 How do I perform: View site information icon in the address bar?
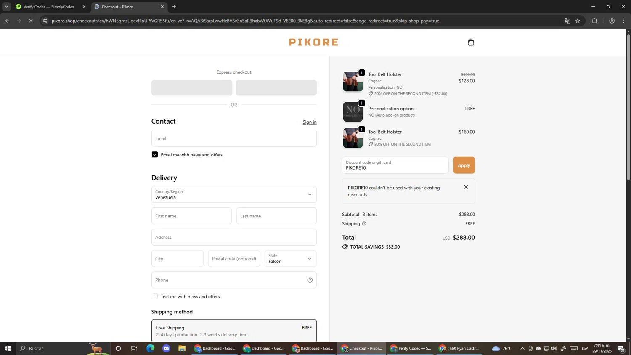45,21
